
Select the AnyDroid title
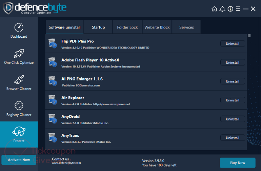coord(71,116)
